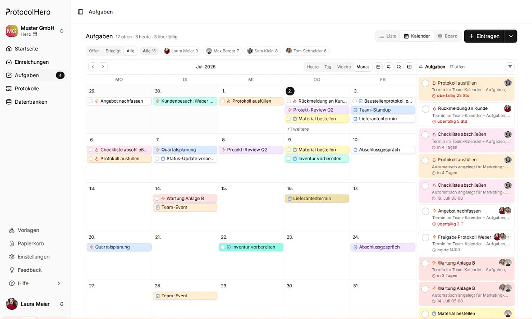Click the calendar date picker icon

pyautogui.click(x=378, y=67)
